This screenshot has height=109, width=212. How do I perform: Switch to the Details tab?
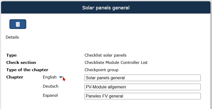coord(12,37)
